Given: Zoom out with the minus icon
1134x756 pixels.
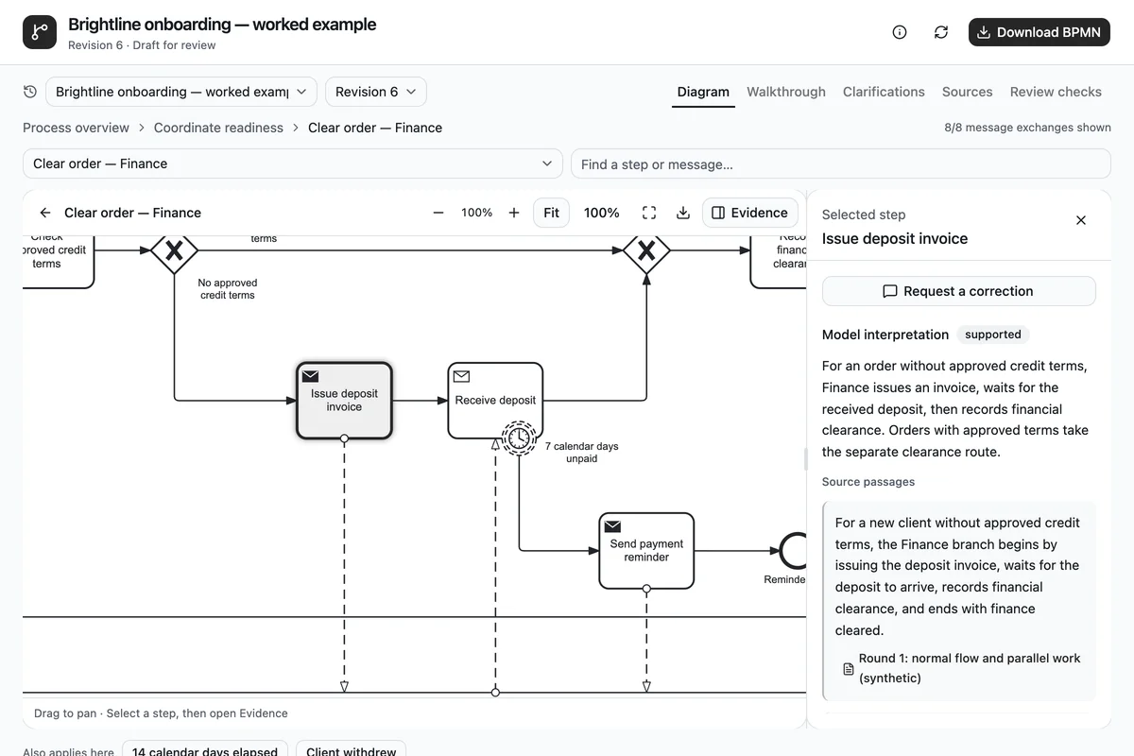Looking at the screenshot, I should tap(438, 213).
